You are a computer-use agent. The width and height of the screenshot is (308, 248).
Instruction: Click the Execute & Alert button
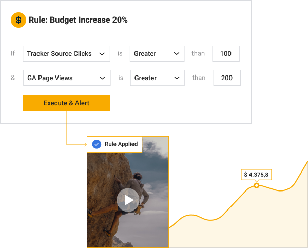pyautogui.click(x=66, y=103)
